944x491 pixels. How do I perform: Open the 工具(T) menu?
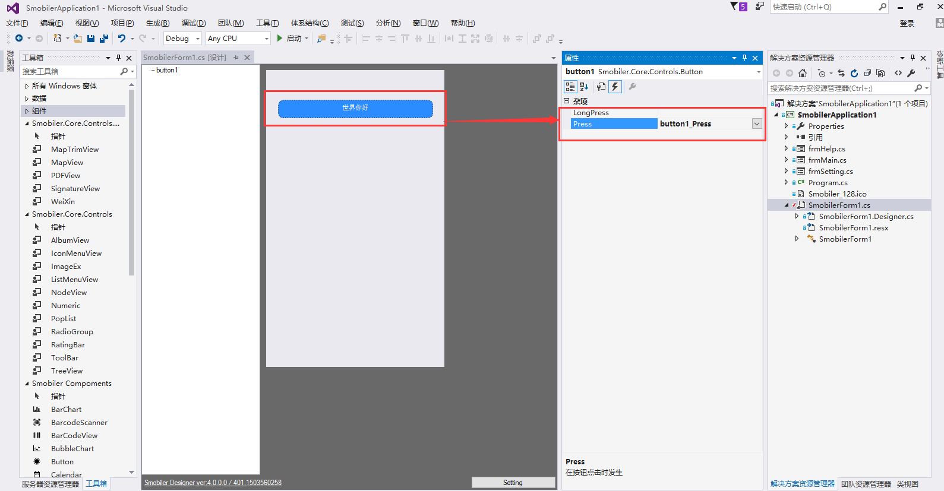[x=267, y=23]
